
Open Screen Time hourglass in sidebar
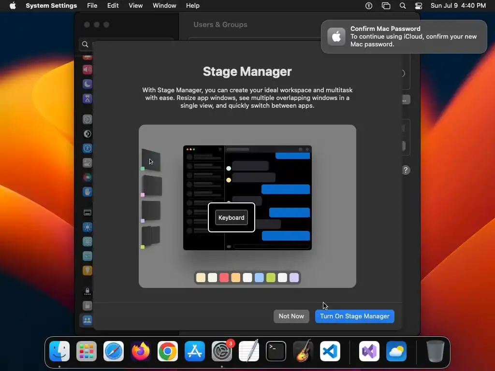point(87,99)
